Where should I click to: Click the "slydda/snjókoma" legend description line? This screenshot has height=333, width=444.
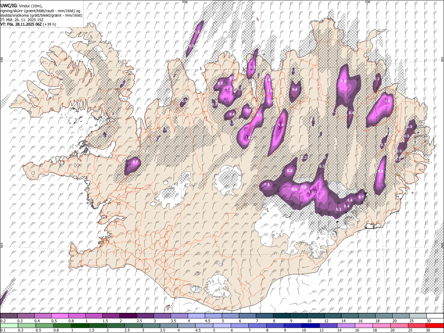click(x=41, y=15)
